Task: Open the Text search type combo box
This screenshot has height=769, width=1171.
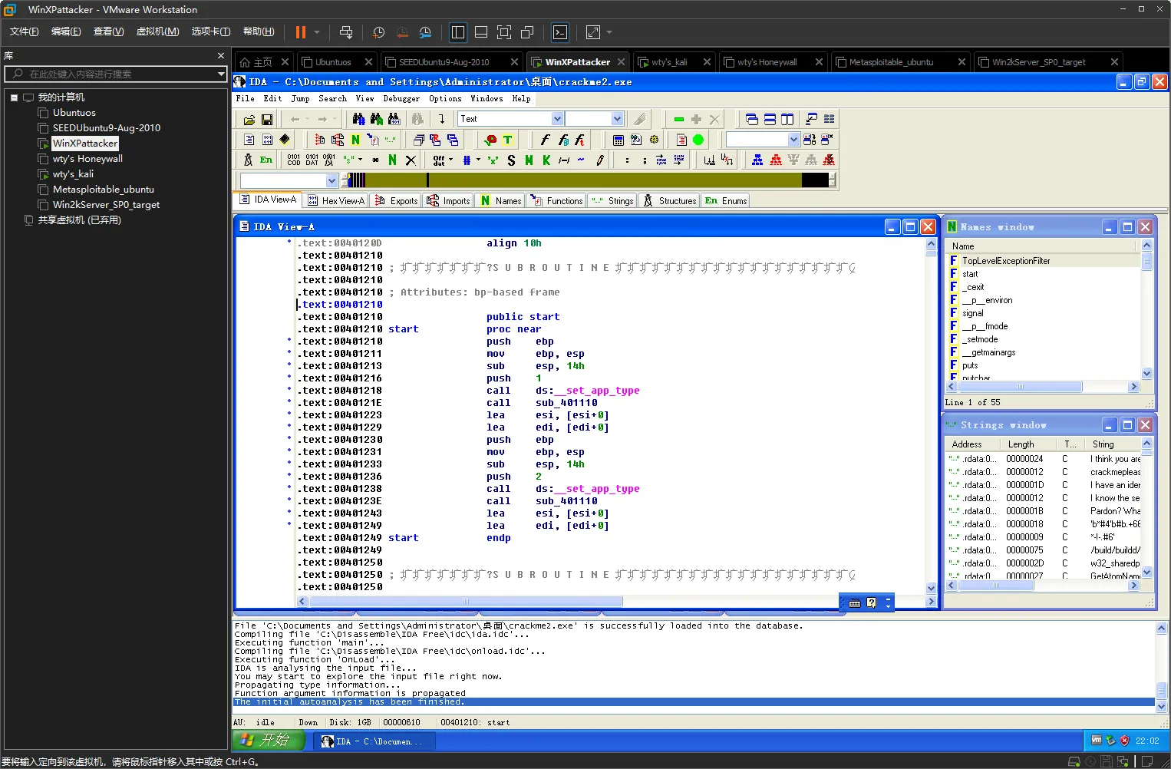Action: pos(511,119)
